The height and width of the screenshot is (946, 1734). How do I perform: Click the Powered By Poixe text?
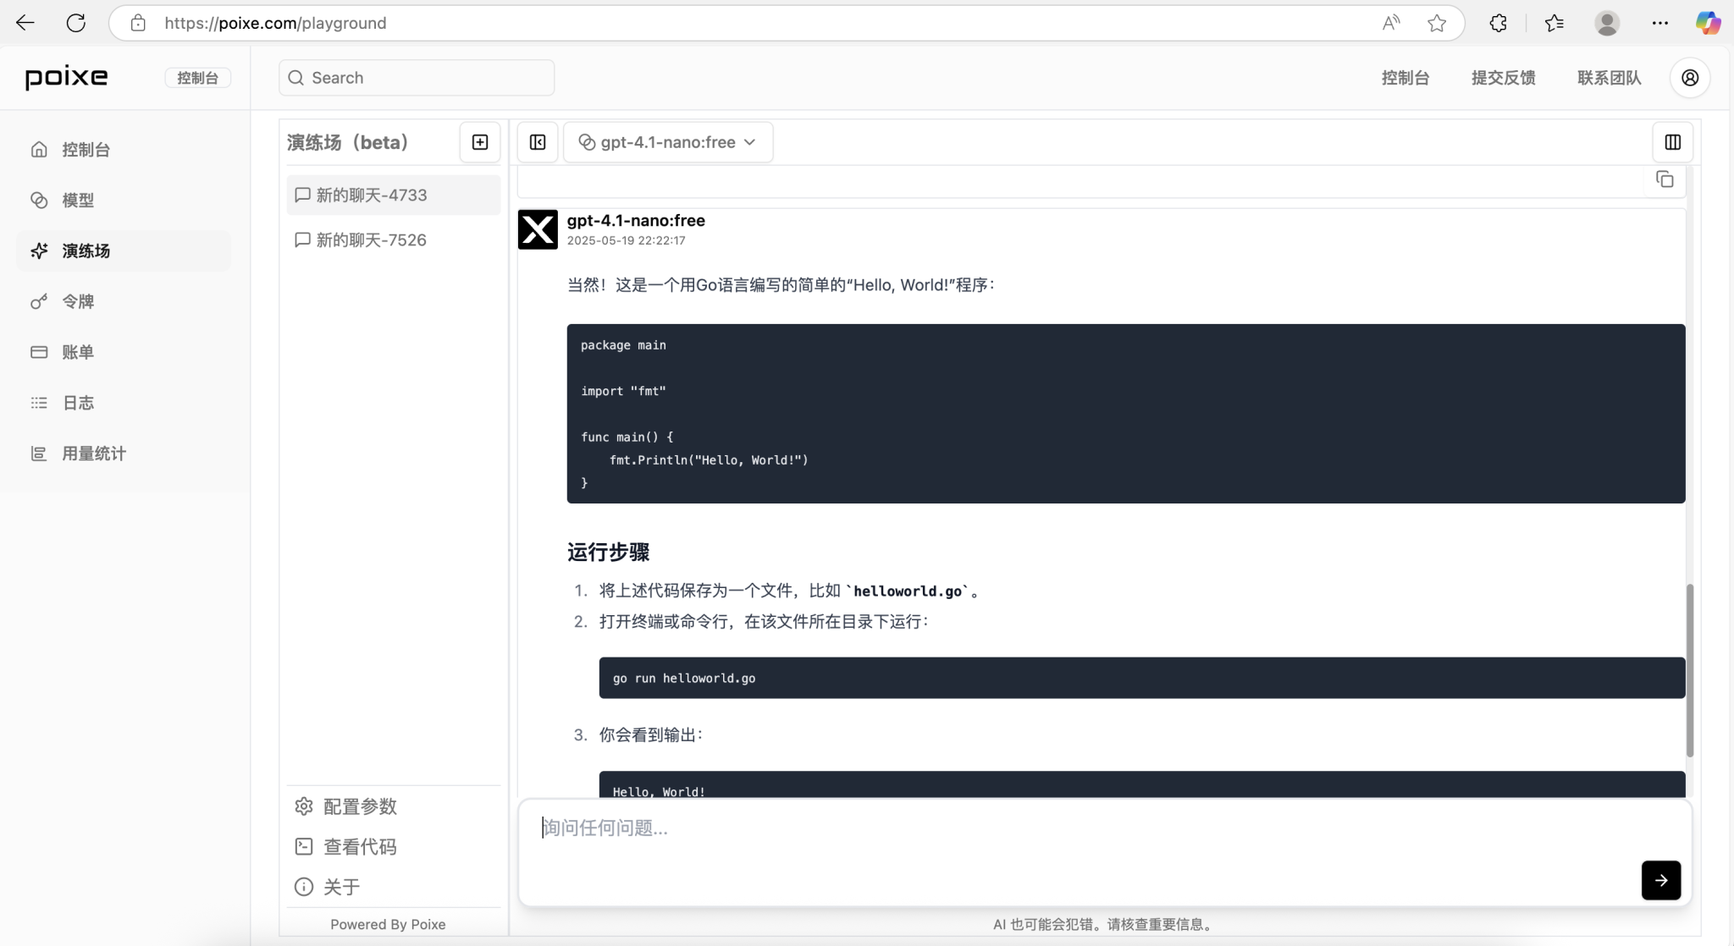point(388,925)
